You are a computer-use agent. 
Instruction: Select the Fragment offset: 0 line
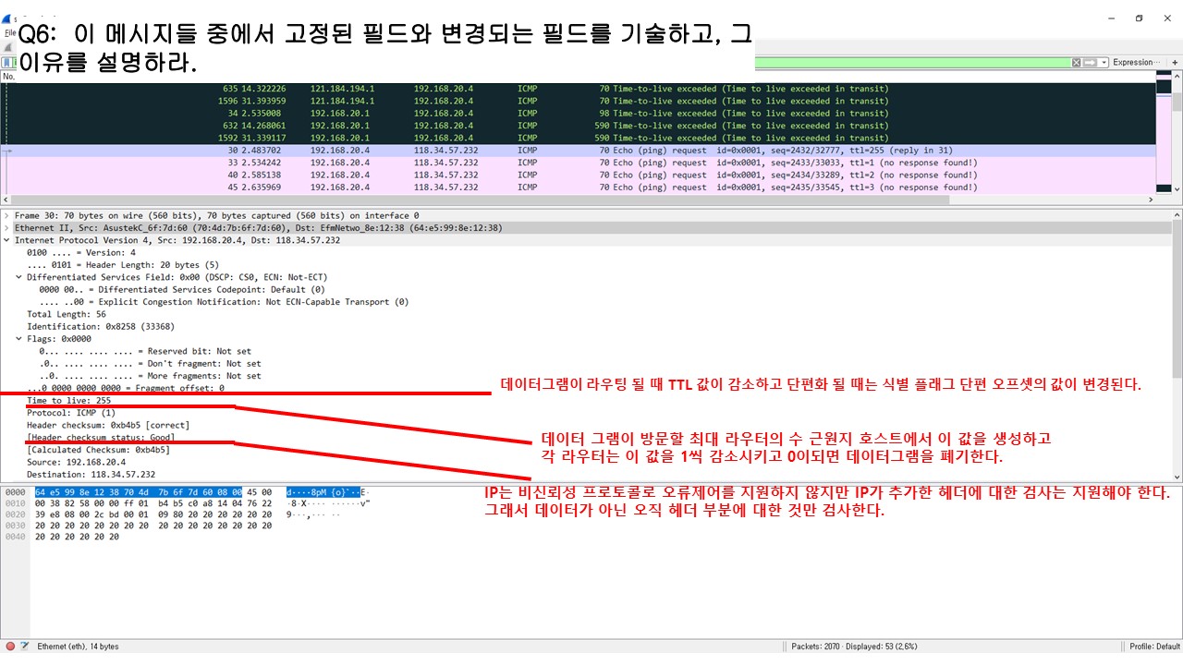(x=126, y=388)
